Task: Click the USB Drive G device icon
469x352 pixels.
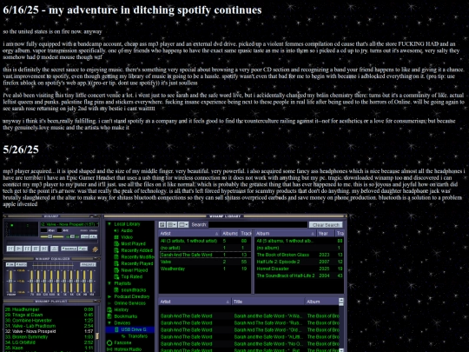Action: tap(116, 329)
